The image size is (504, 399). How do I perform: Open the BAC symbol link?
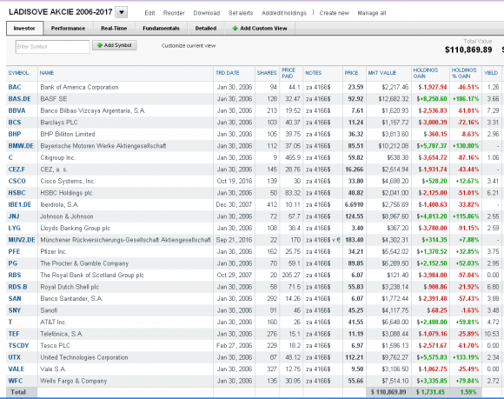click(x=15, y=87)
